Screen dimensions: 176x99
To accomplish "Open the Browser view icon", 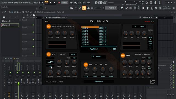I will 139,8.
